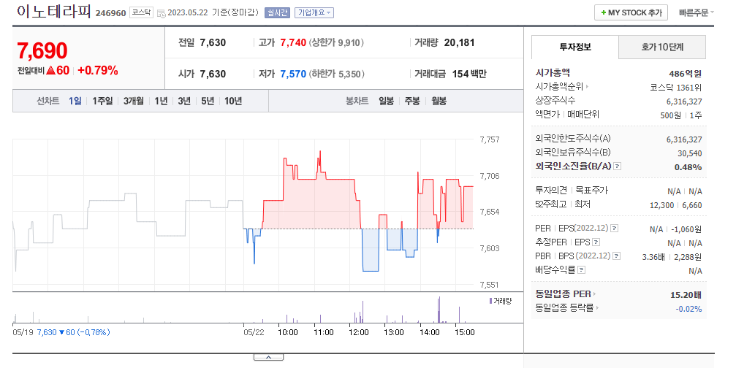Select the 5년 line chart period
The image size is (736, 368).
click(x=208, y=101)
